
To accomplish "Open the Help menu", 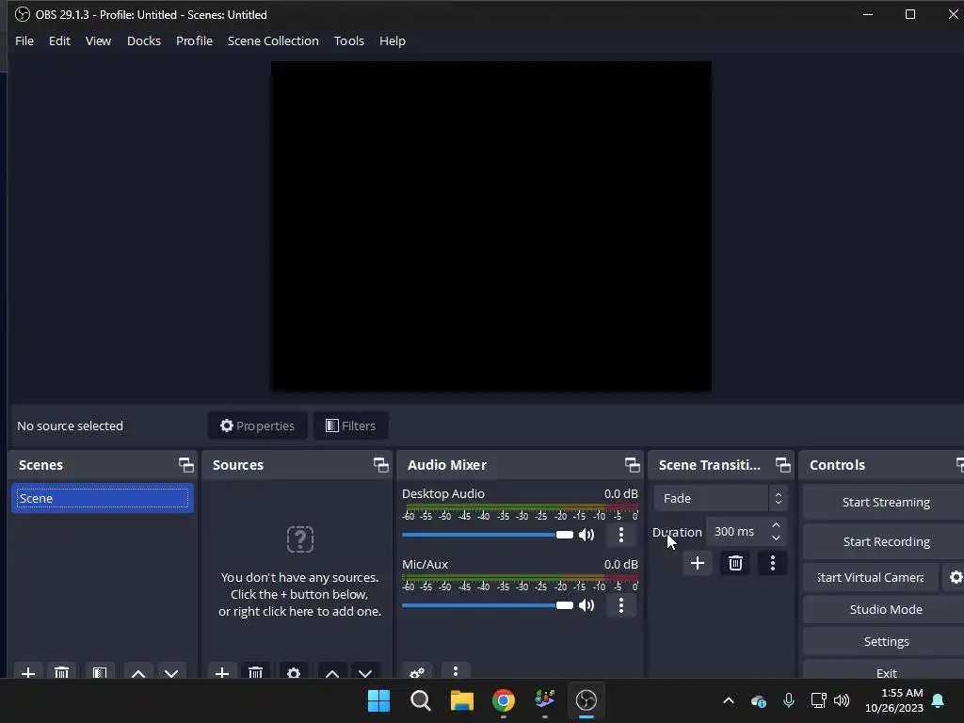I will (x=393, y=40).
